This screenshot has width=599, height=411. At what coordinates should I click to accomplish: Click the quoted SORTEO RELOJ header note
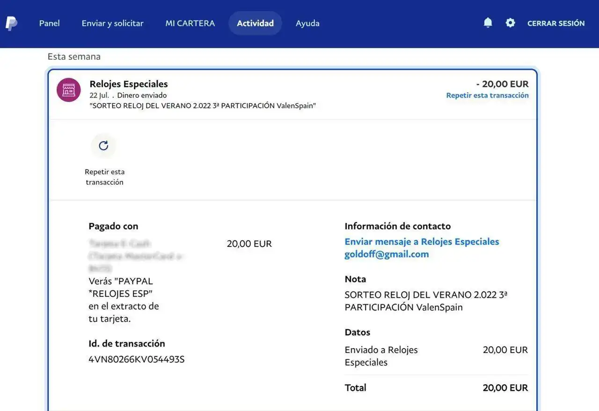click(203, 106)
